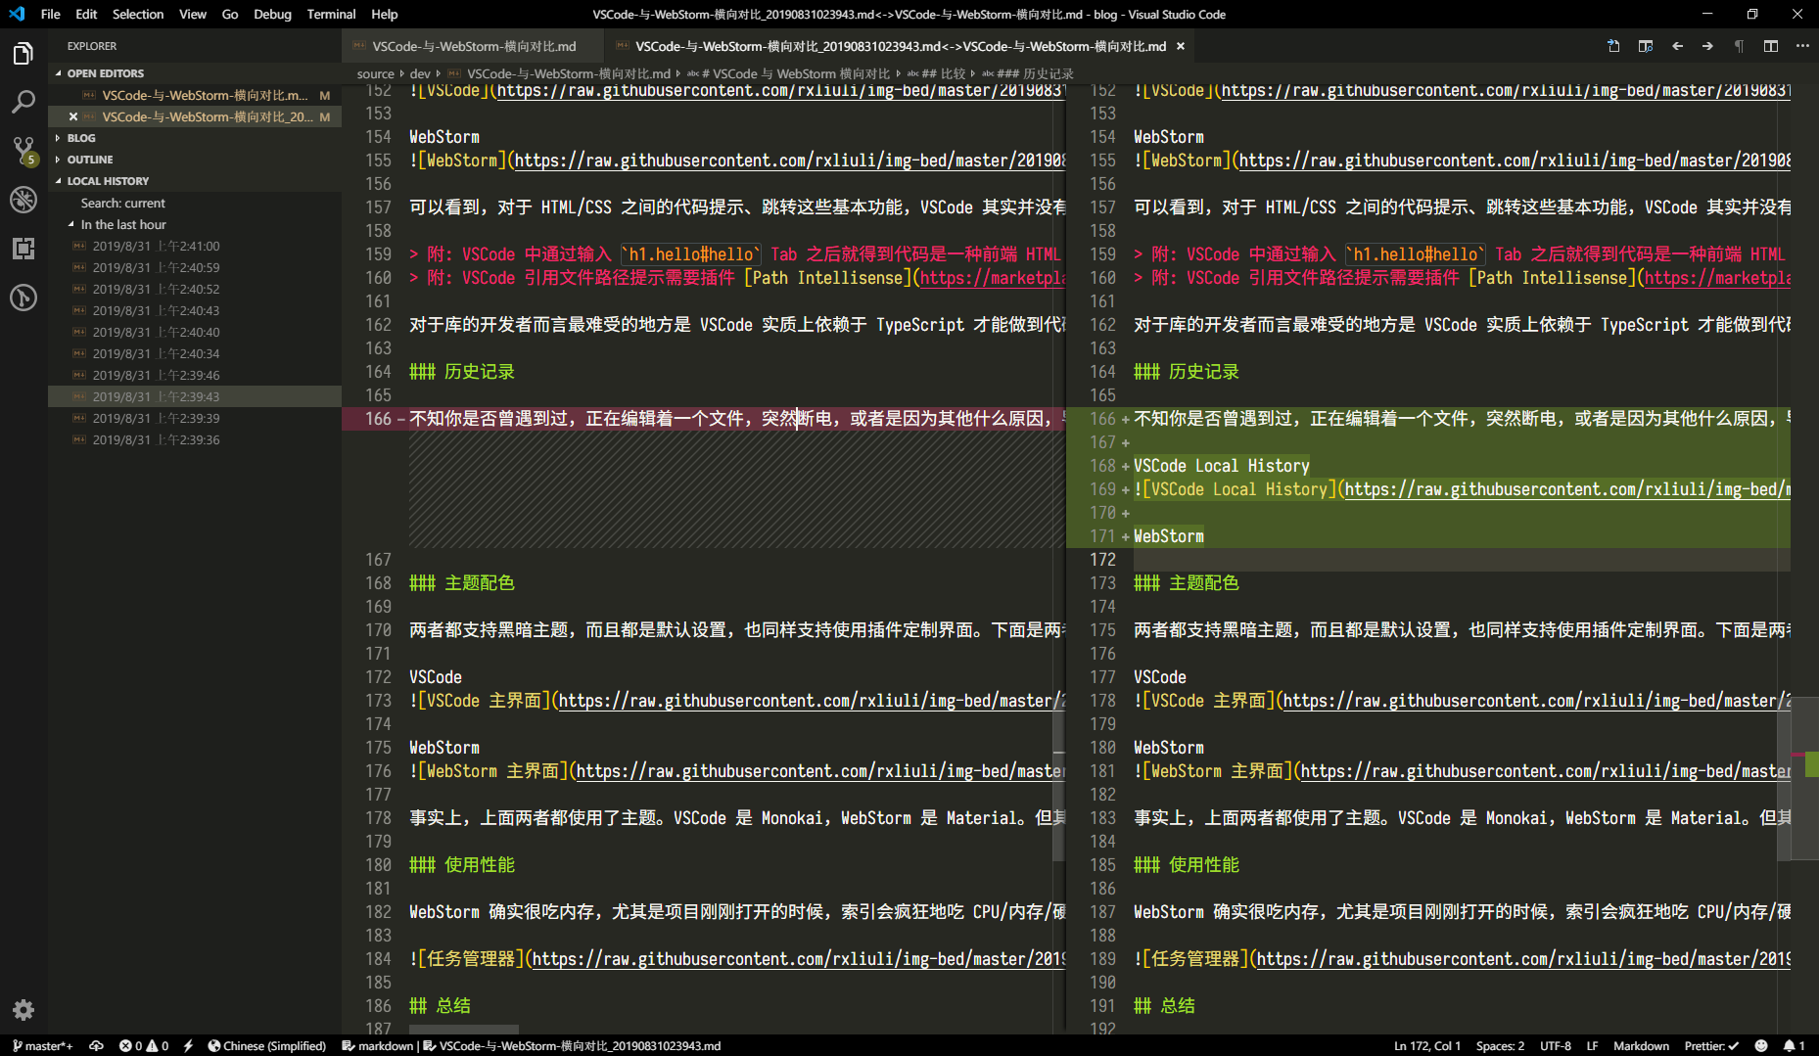1819x1056 pixels.
Task: Click the Open Preview to the Side icon
Action: pyautogui.click(x=1646, y=46)
